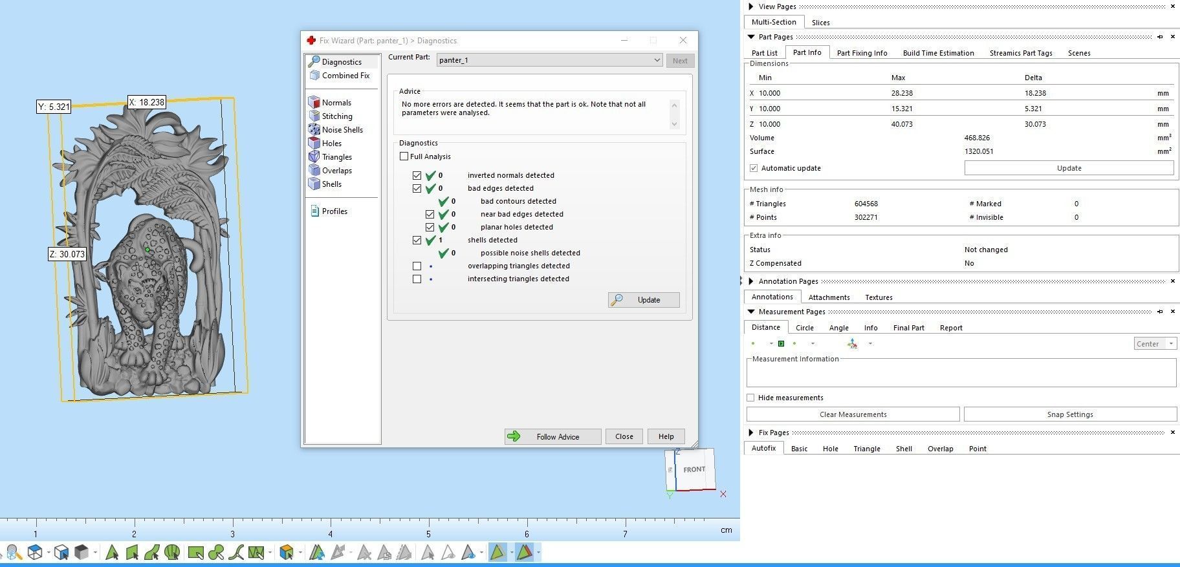Click the box with cursor selection icon
The image size is (1180, 567).
[61, 552]
